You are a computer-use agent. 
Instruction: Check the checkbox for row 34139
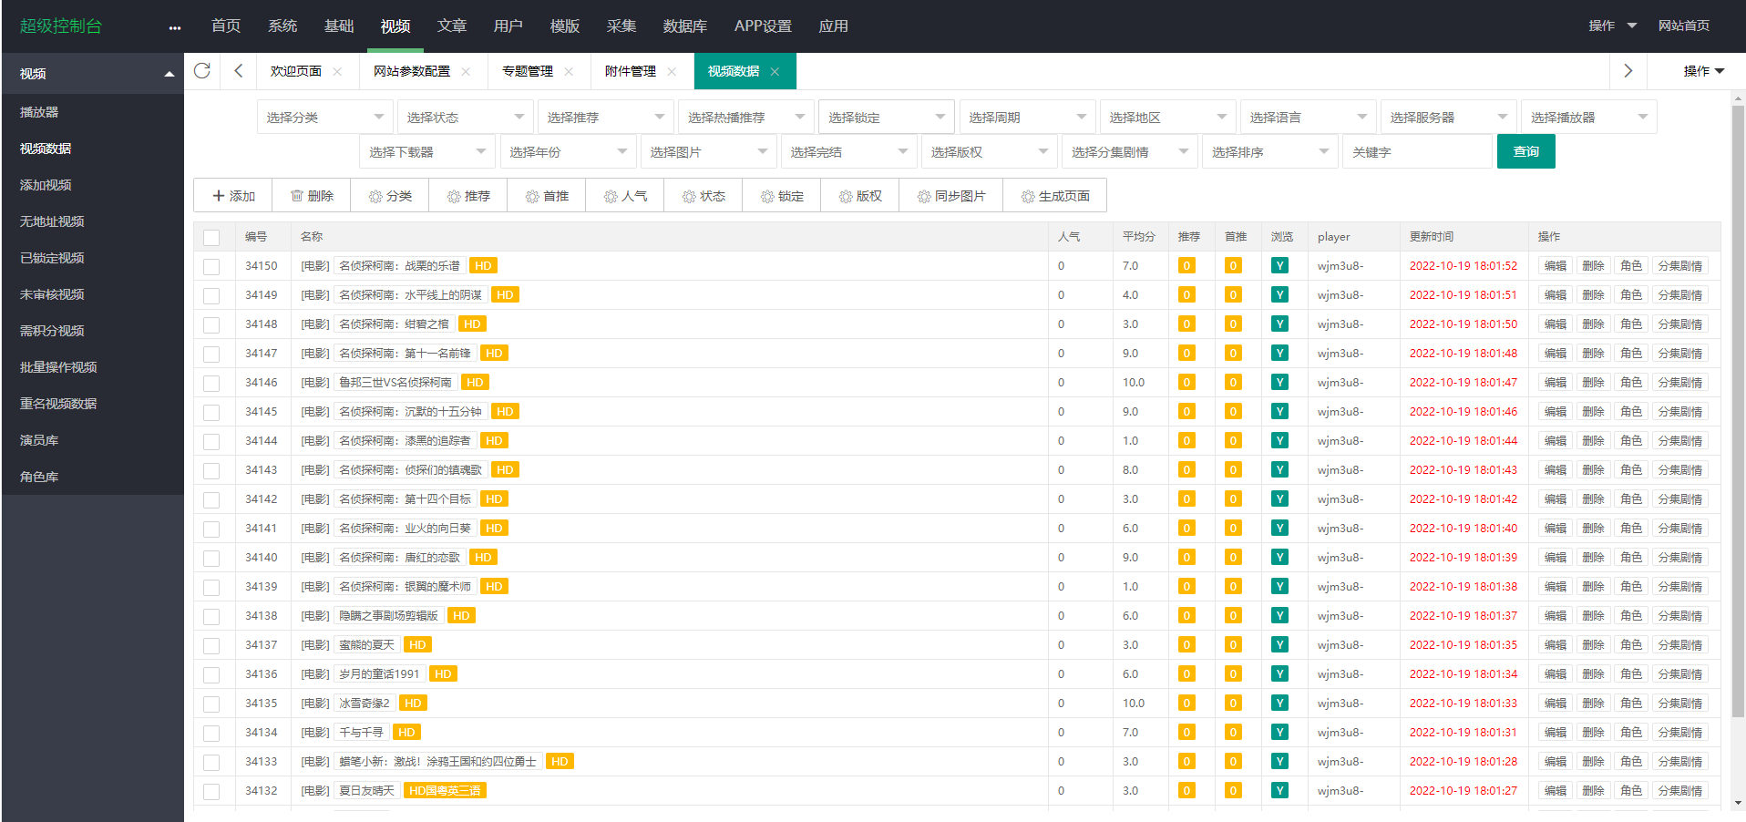tap(211, 588)
